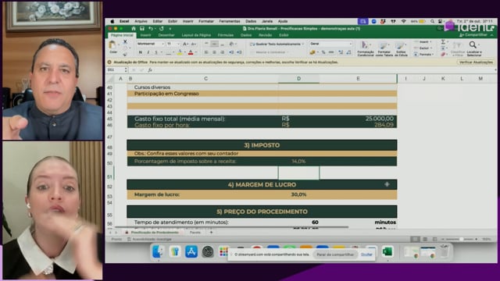Click the Save disk icon

click(142, 29)
